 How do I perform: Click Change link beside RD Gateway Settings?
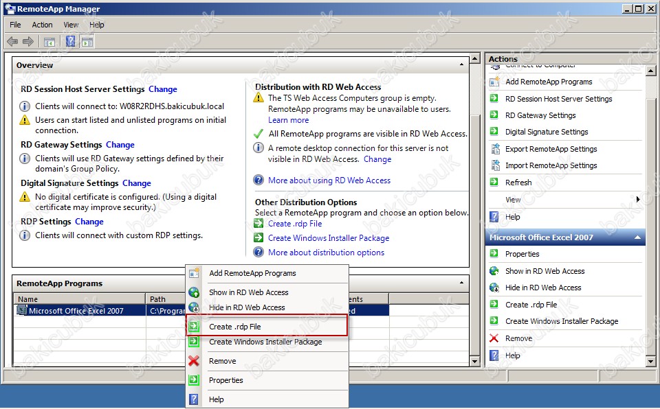[120, 145]
